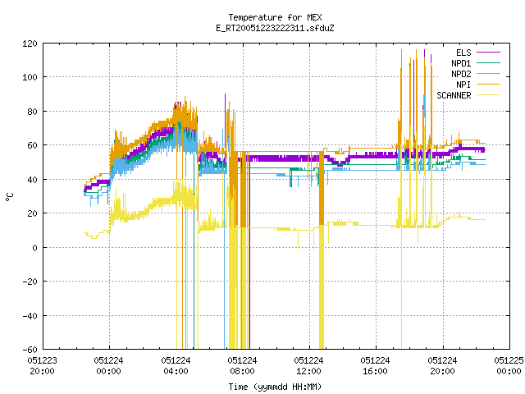This screenshot has height=394, width=525.
Task: Click the y-axis label 0
Action: (x=34, y=248)
